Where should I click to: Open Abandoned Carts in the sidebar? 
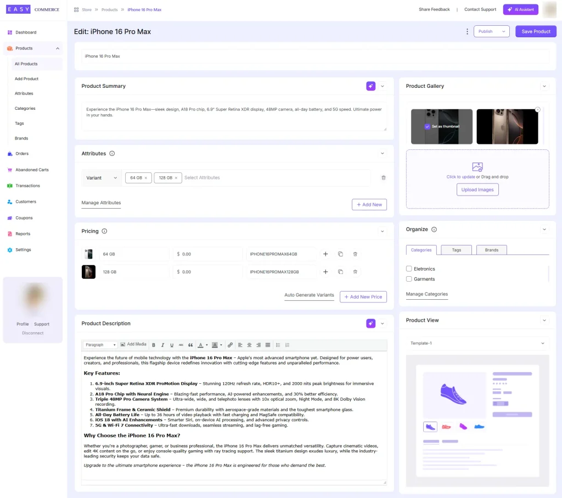pyautogui.click(x=31, y=170)
